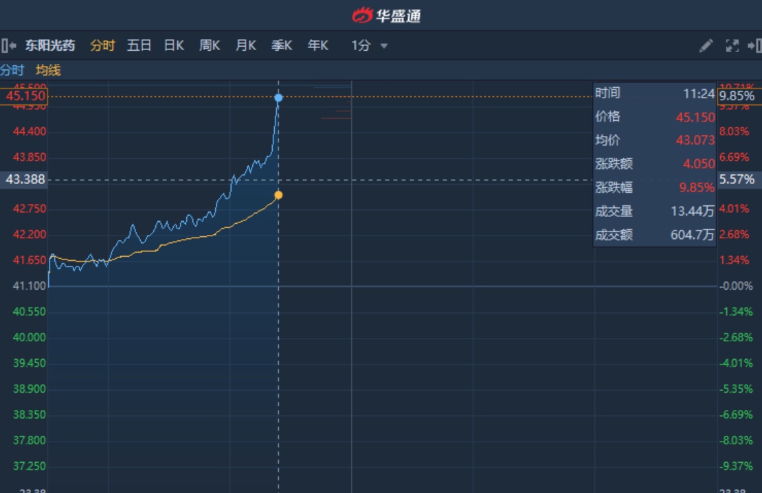Switch to the 五日 five-day tab

click(x=139, y=46)
